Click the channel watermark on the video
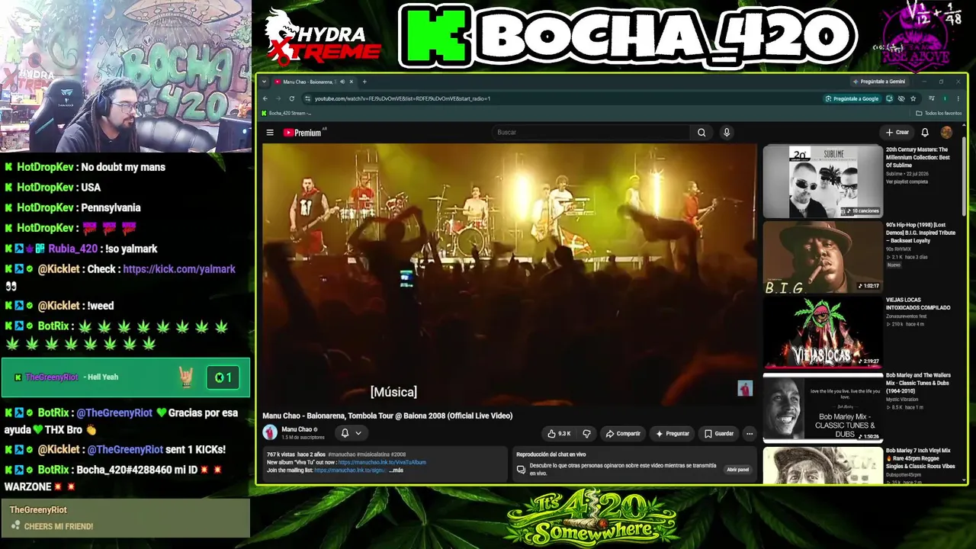Screen dimensions: 976x549 [x=745, y=389]
